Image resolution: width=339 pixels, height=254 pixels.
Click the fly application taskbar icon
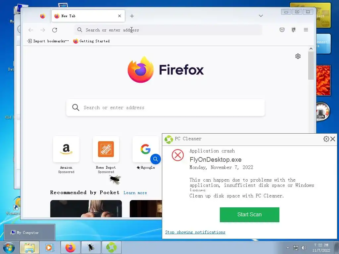(91, 247)
